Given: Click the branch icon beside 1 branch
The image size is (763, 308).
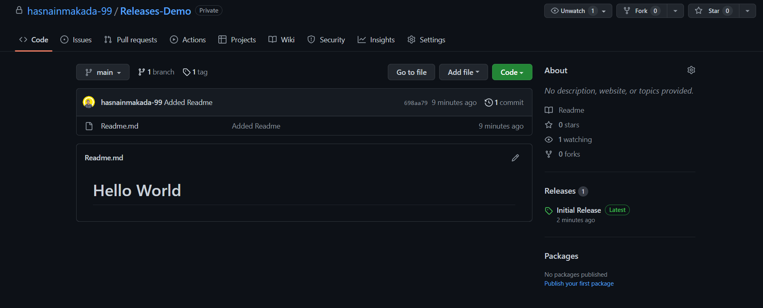Looking at the screenshot, I should coord(141,72).
